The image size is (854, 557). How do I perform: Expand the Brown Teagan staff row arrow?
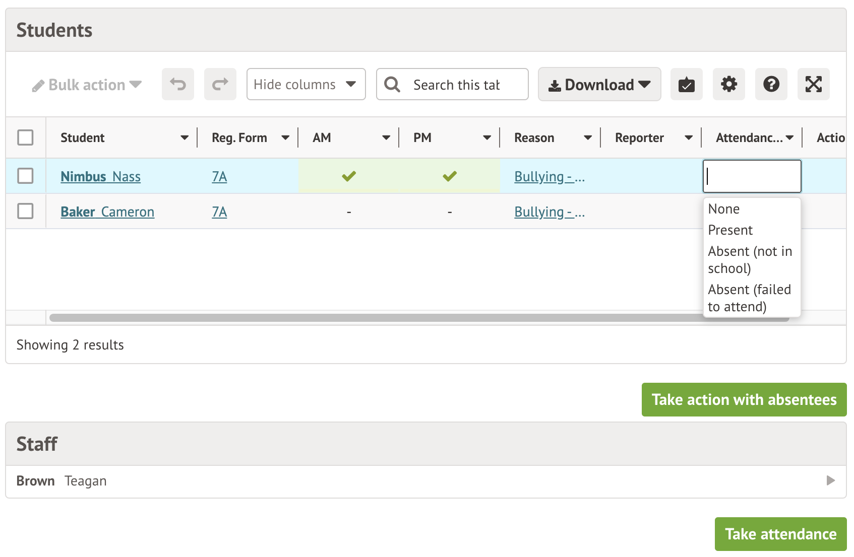[830, 480]
